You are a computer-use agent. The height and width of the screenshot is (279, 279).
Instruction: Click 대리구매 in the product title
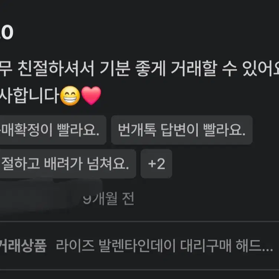point(206,246)
